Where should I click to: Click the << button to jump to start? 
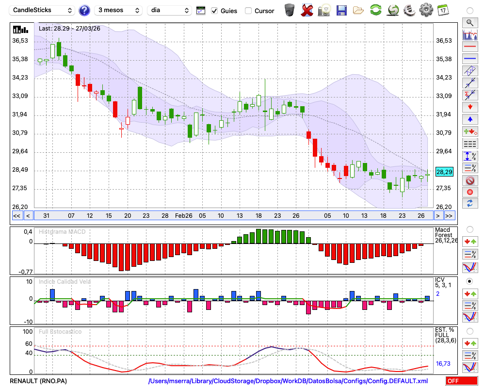(x=16, y=216)
